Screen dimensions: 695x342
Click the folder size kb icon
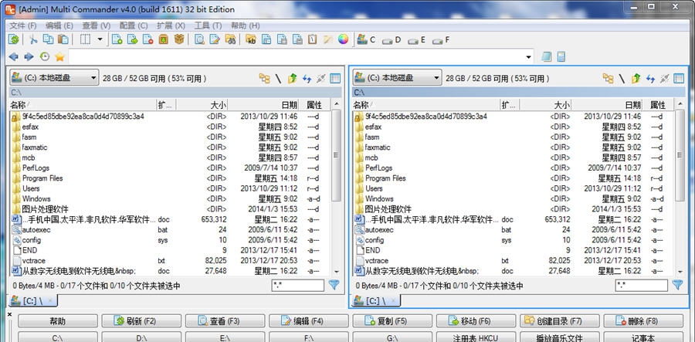[251, 39]
